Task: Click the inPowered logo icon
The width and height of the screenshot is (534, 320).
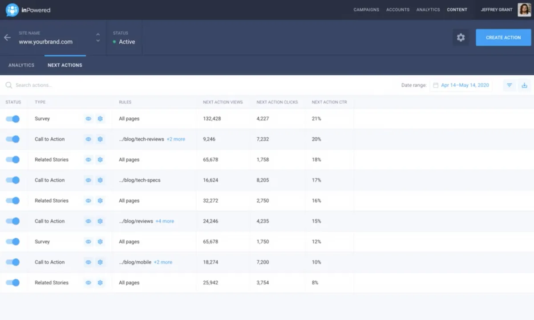Action: pyautogui.click(x=12, y=10)
